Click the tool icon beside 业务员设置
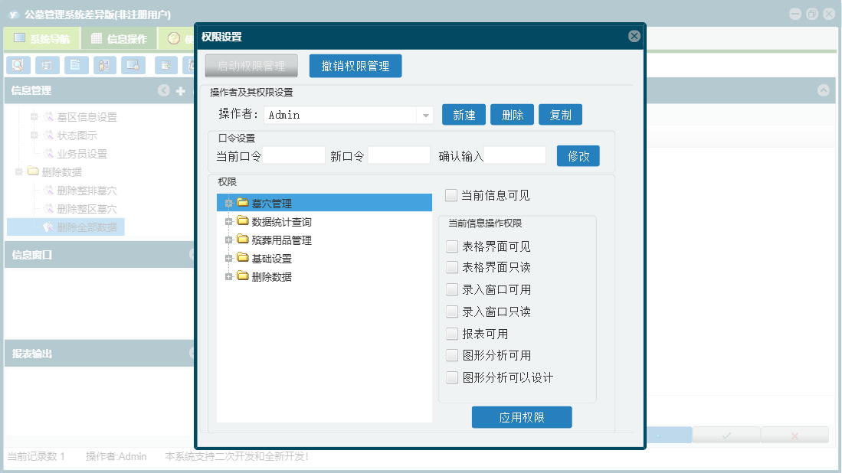The height and width of the screenshot is (473, 842). click(49, 153)
